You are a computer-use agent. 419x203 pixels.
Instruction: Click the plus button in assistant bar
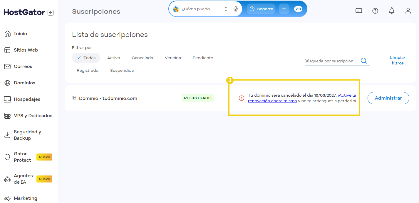pyautogui.click(x=284, y=9)
